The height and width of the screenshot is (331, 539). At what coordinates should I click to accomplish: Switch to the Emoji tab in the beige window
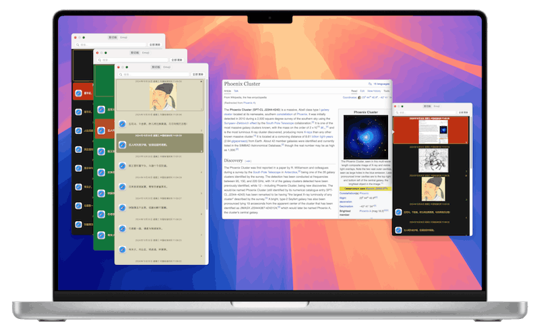click(x=166, y=67)
